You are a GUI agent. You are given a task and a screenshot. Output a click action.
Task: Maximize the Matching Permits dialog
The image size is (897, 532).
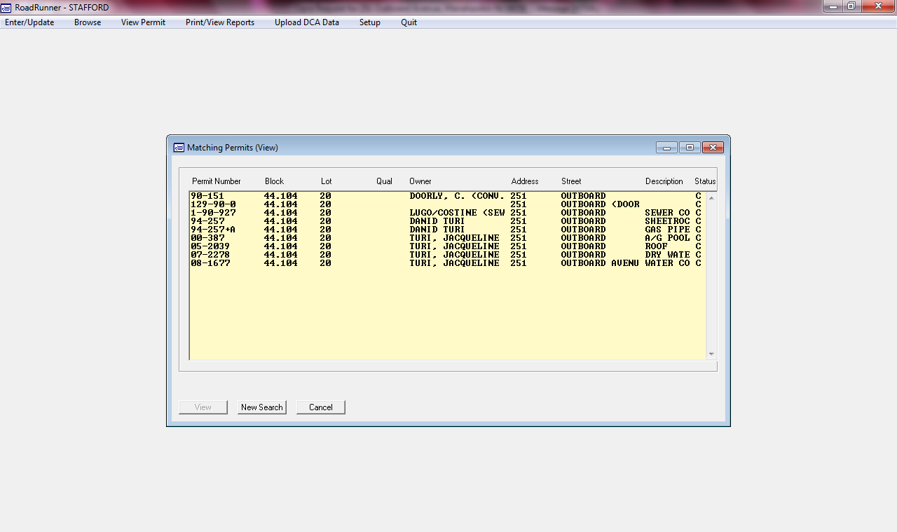(690, 147)
